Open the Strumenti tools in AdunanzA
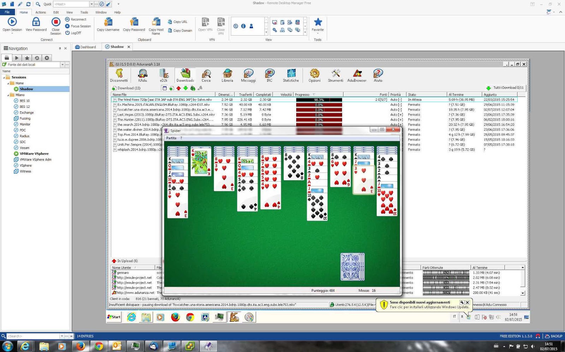Screen dimensions: 565x352 click(335, 75)
